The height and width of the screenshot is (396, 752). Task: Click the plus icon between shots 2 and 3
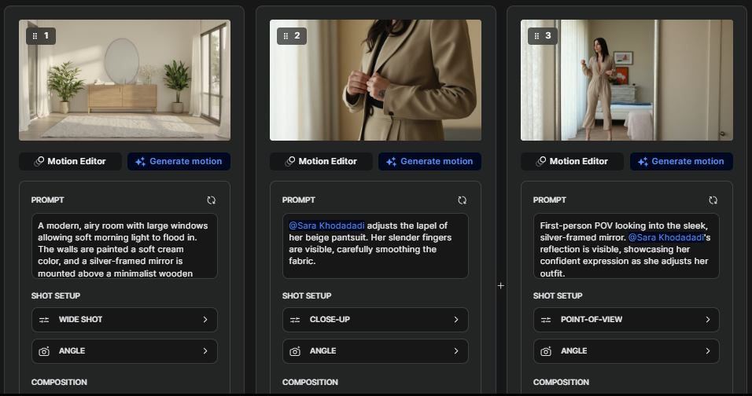pos(500,286)
